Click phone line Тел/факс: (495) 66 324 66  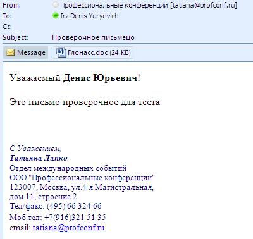(x=56, y=206)
